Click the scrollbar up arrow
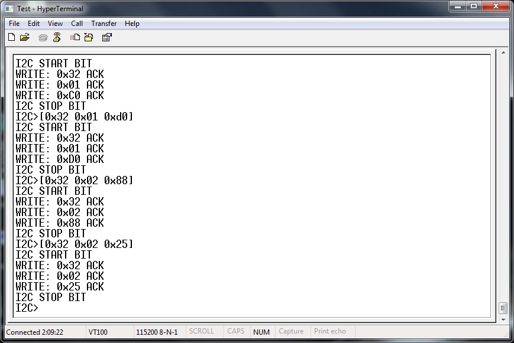Screen dimensions: 514x343 (x=503, y=53)
